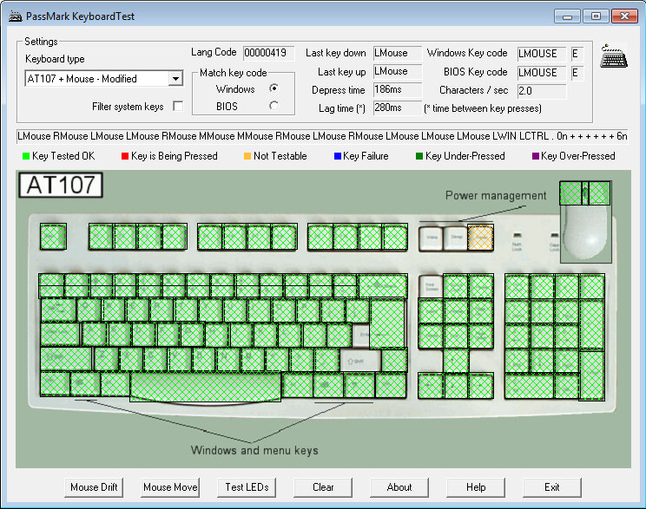Click the Caps Lock key on keyboard image
Viewport: 646px width, 509px height.
point(60,335)
